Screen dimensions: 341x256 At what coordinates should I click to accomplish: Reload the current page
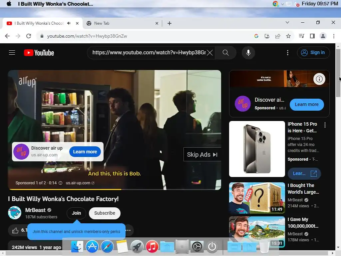(x=29, y=36)
